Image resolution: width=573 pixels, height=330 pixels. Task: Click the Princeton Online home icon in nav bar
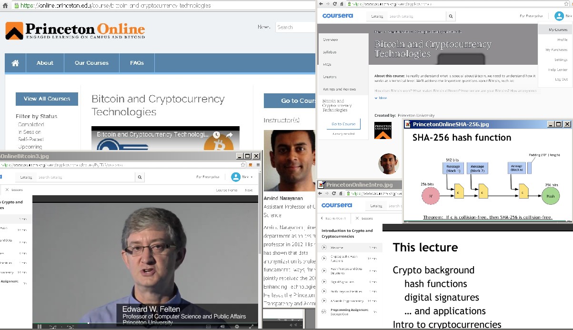tap(15, 63)
